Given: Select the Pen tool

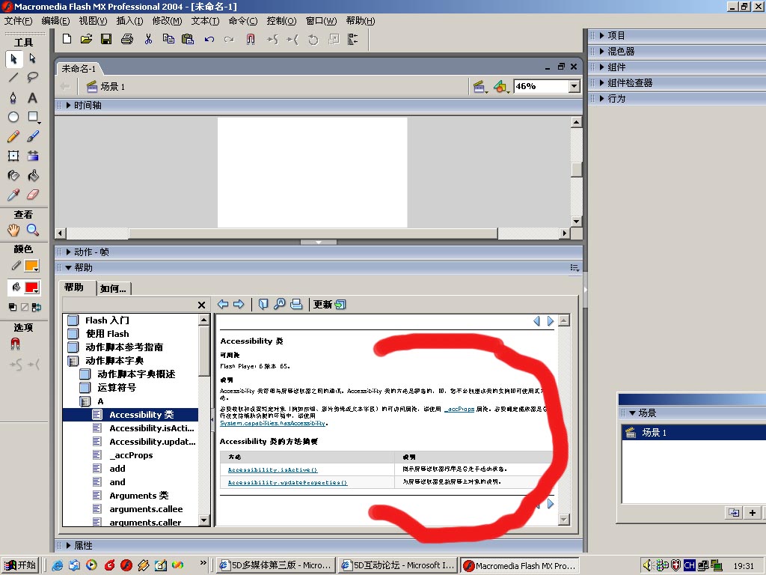Looking at the screenshot, I should point(13,98).
